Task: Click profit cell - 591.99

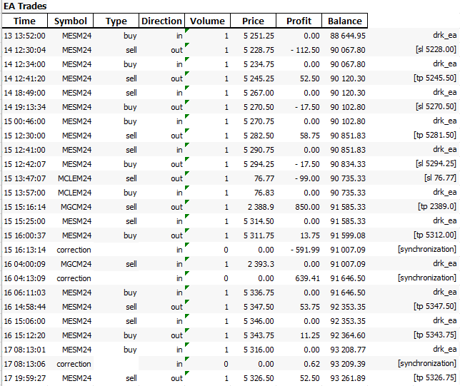Action: pyautogui.click(x=305, y=250)
